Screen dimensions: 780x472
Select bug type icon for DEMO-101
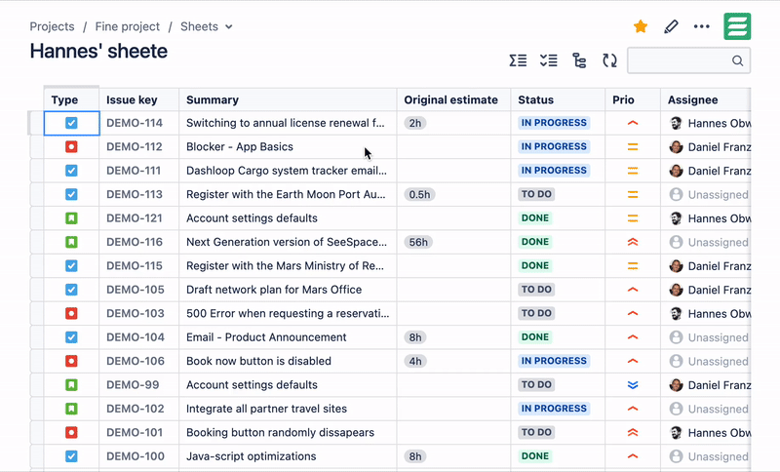[71, 433]
